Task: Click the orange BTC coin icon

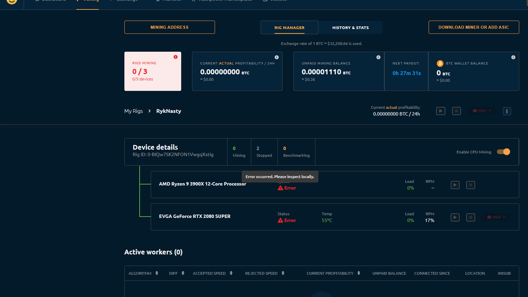Action: pyautogui.click(x=440, y=63)
